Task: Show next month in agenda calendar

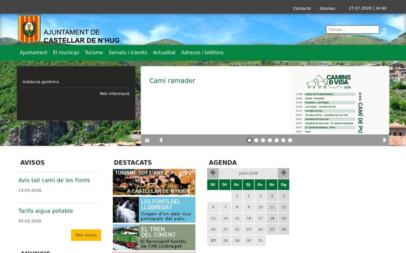Action: tap(283, 173)
